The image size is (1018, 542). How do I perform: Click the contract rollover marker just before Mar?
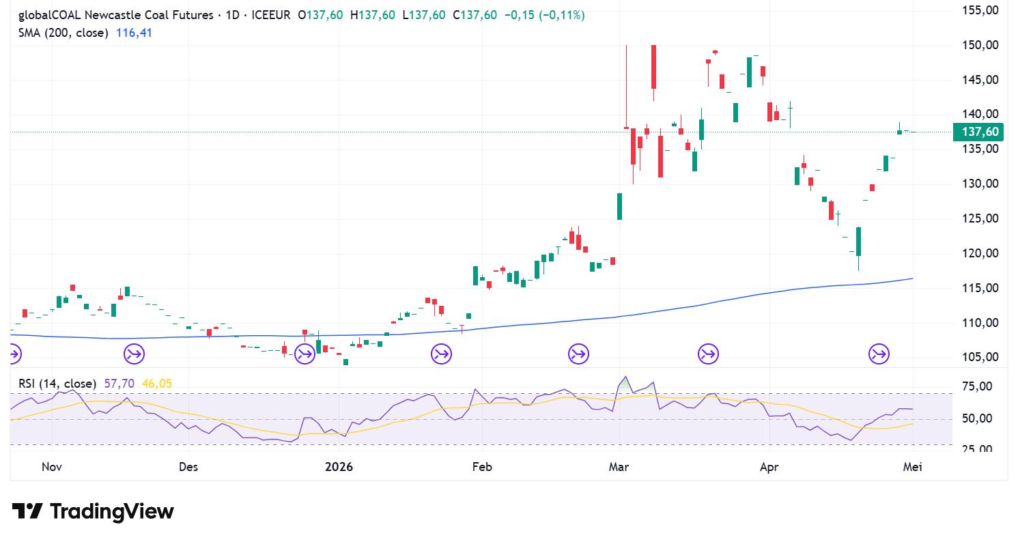[x=578, y=354]
